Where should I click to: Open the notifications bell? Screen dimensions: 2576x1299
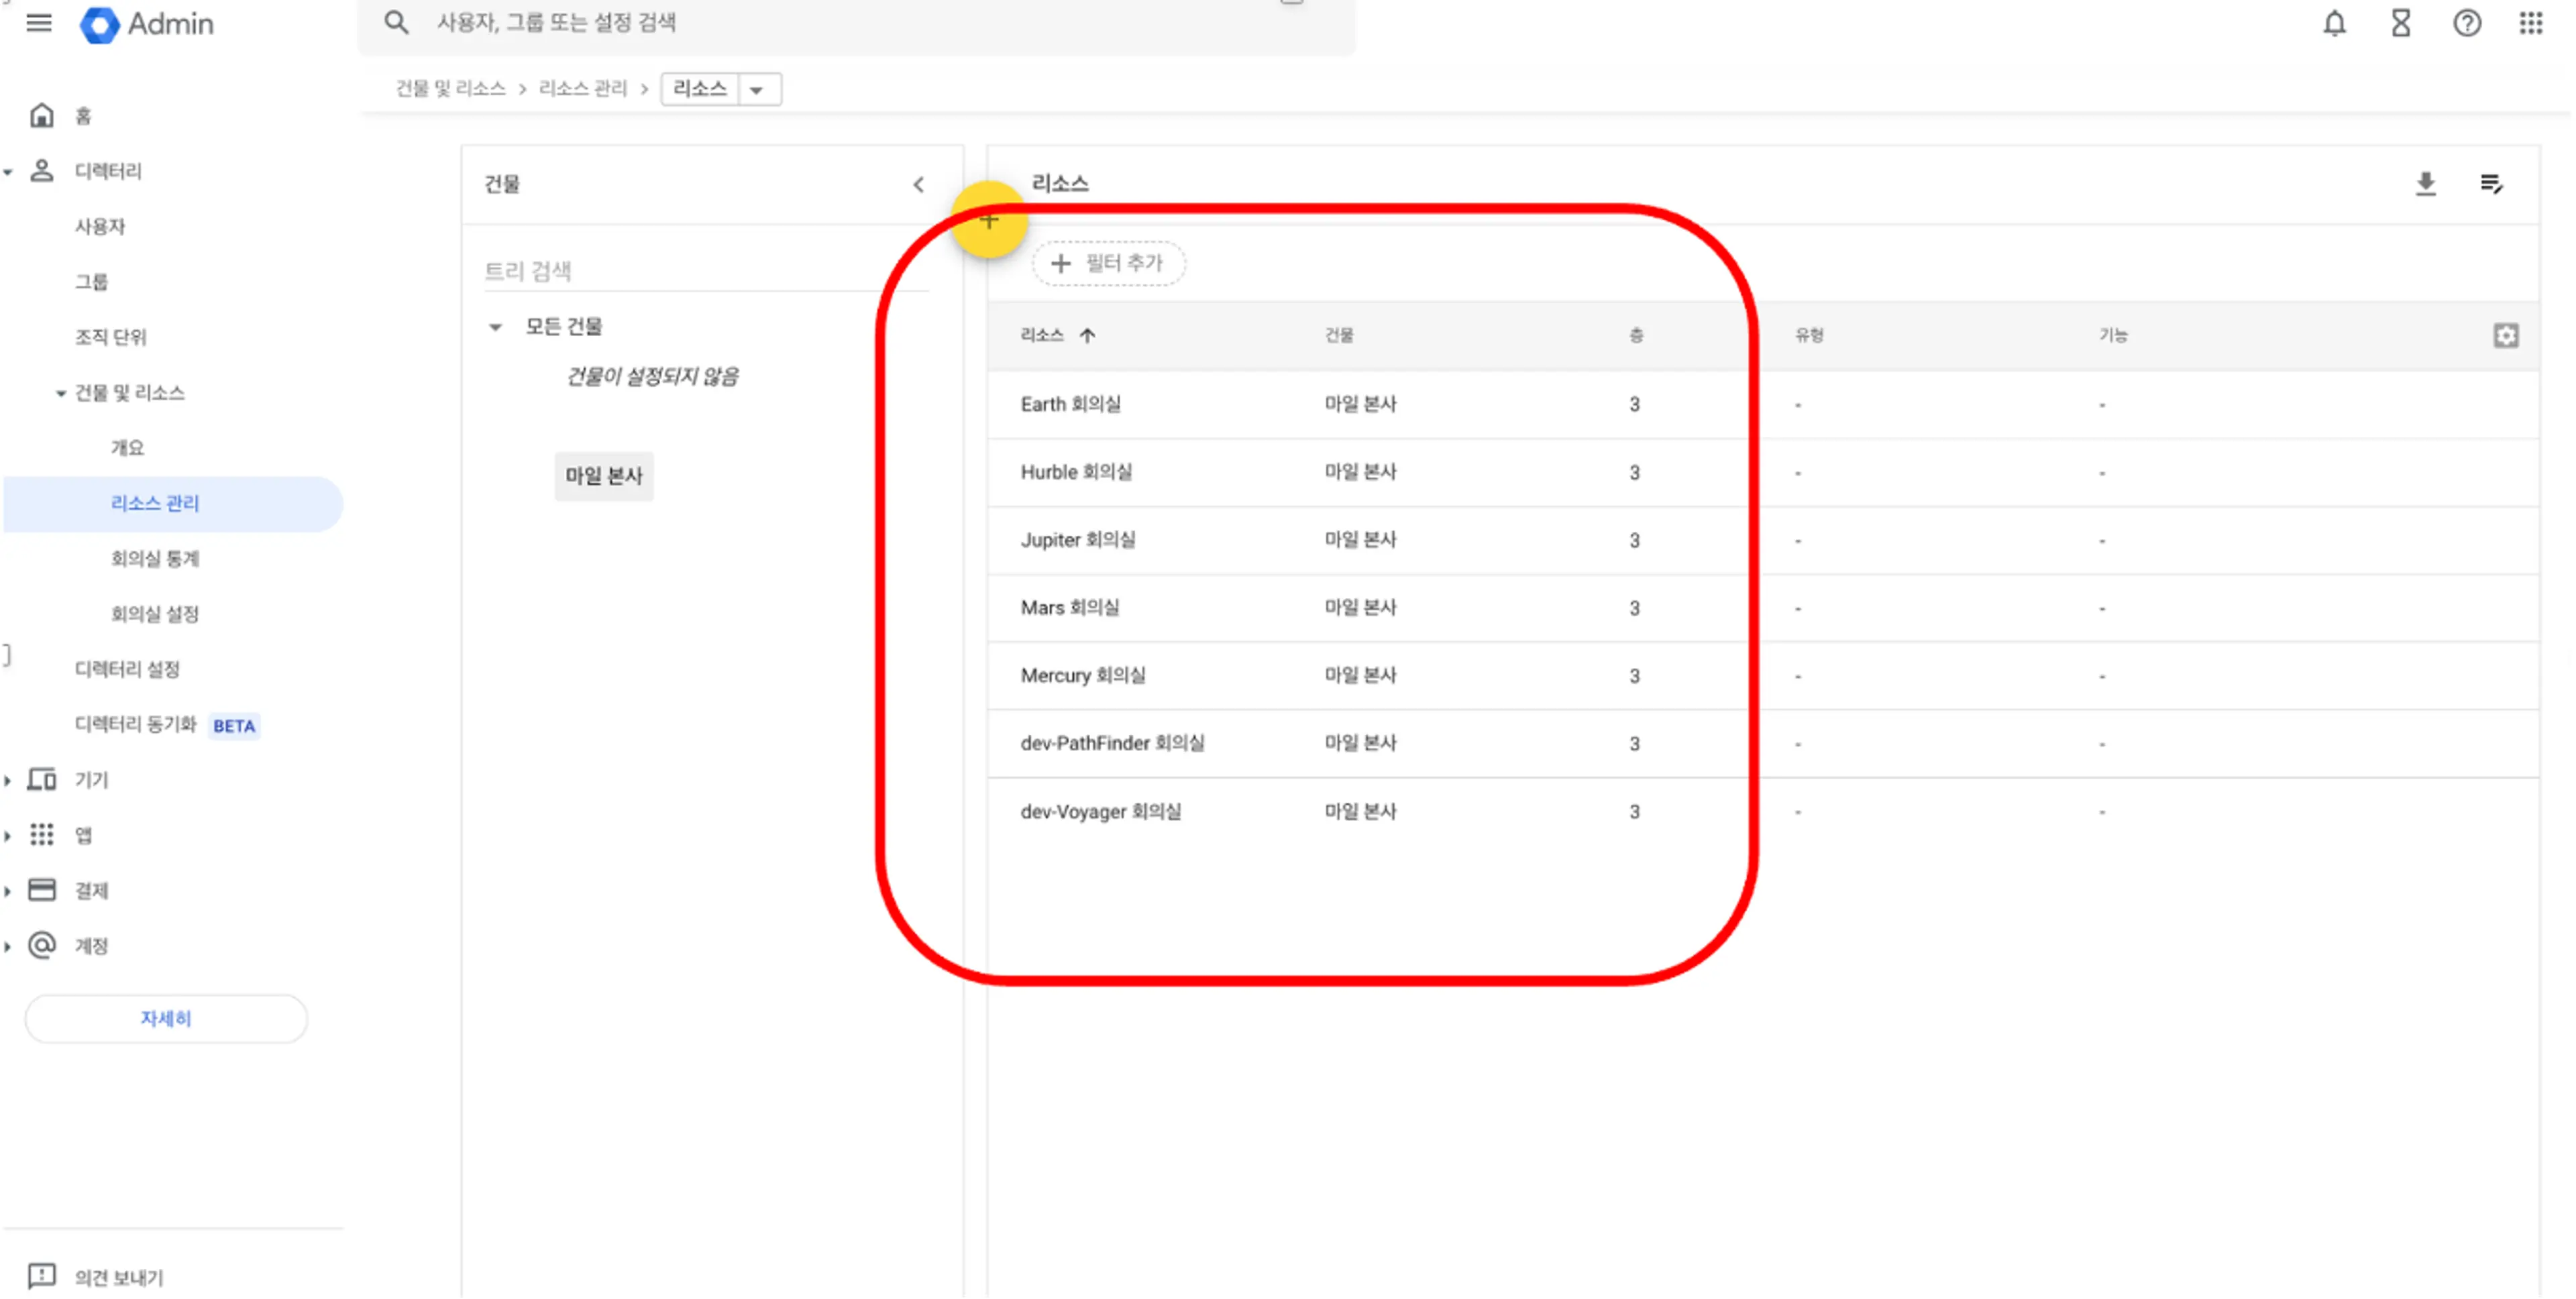pos(2334,23)
